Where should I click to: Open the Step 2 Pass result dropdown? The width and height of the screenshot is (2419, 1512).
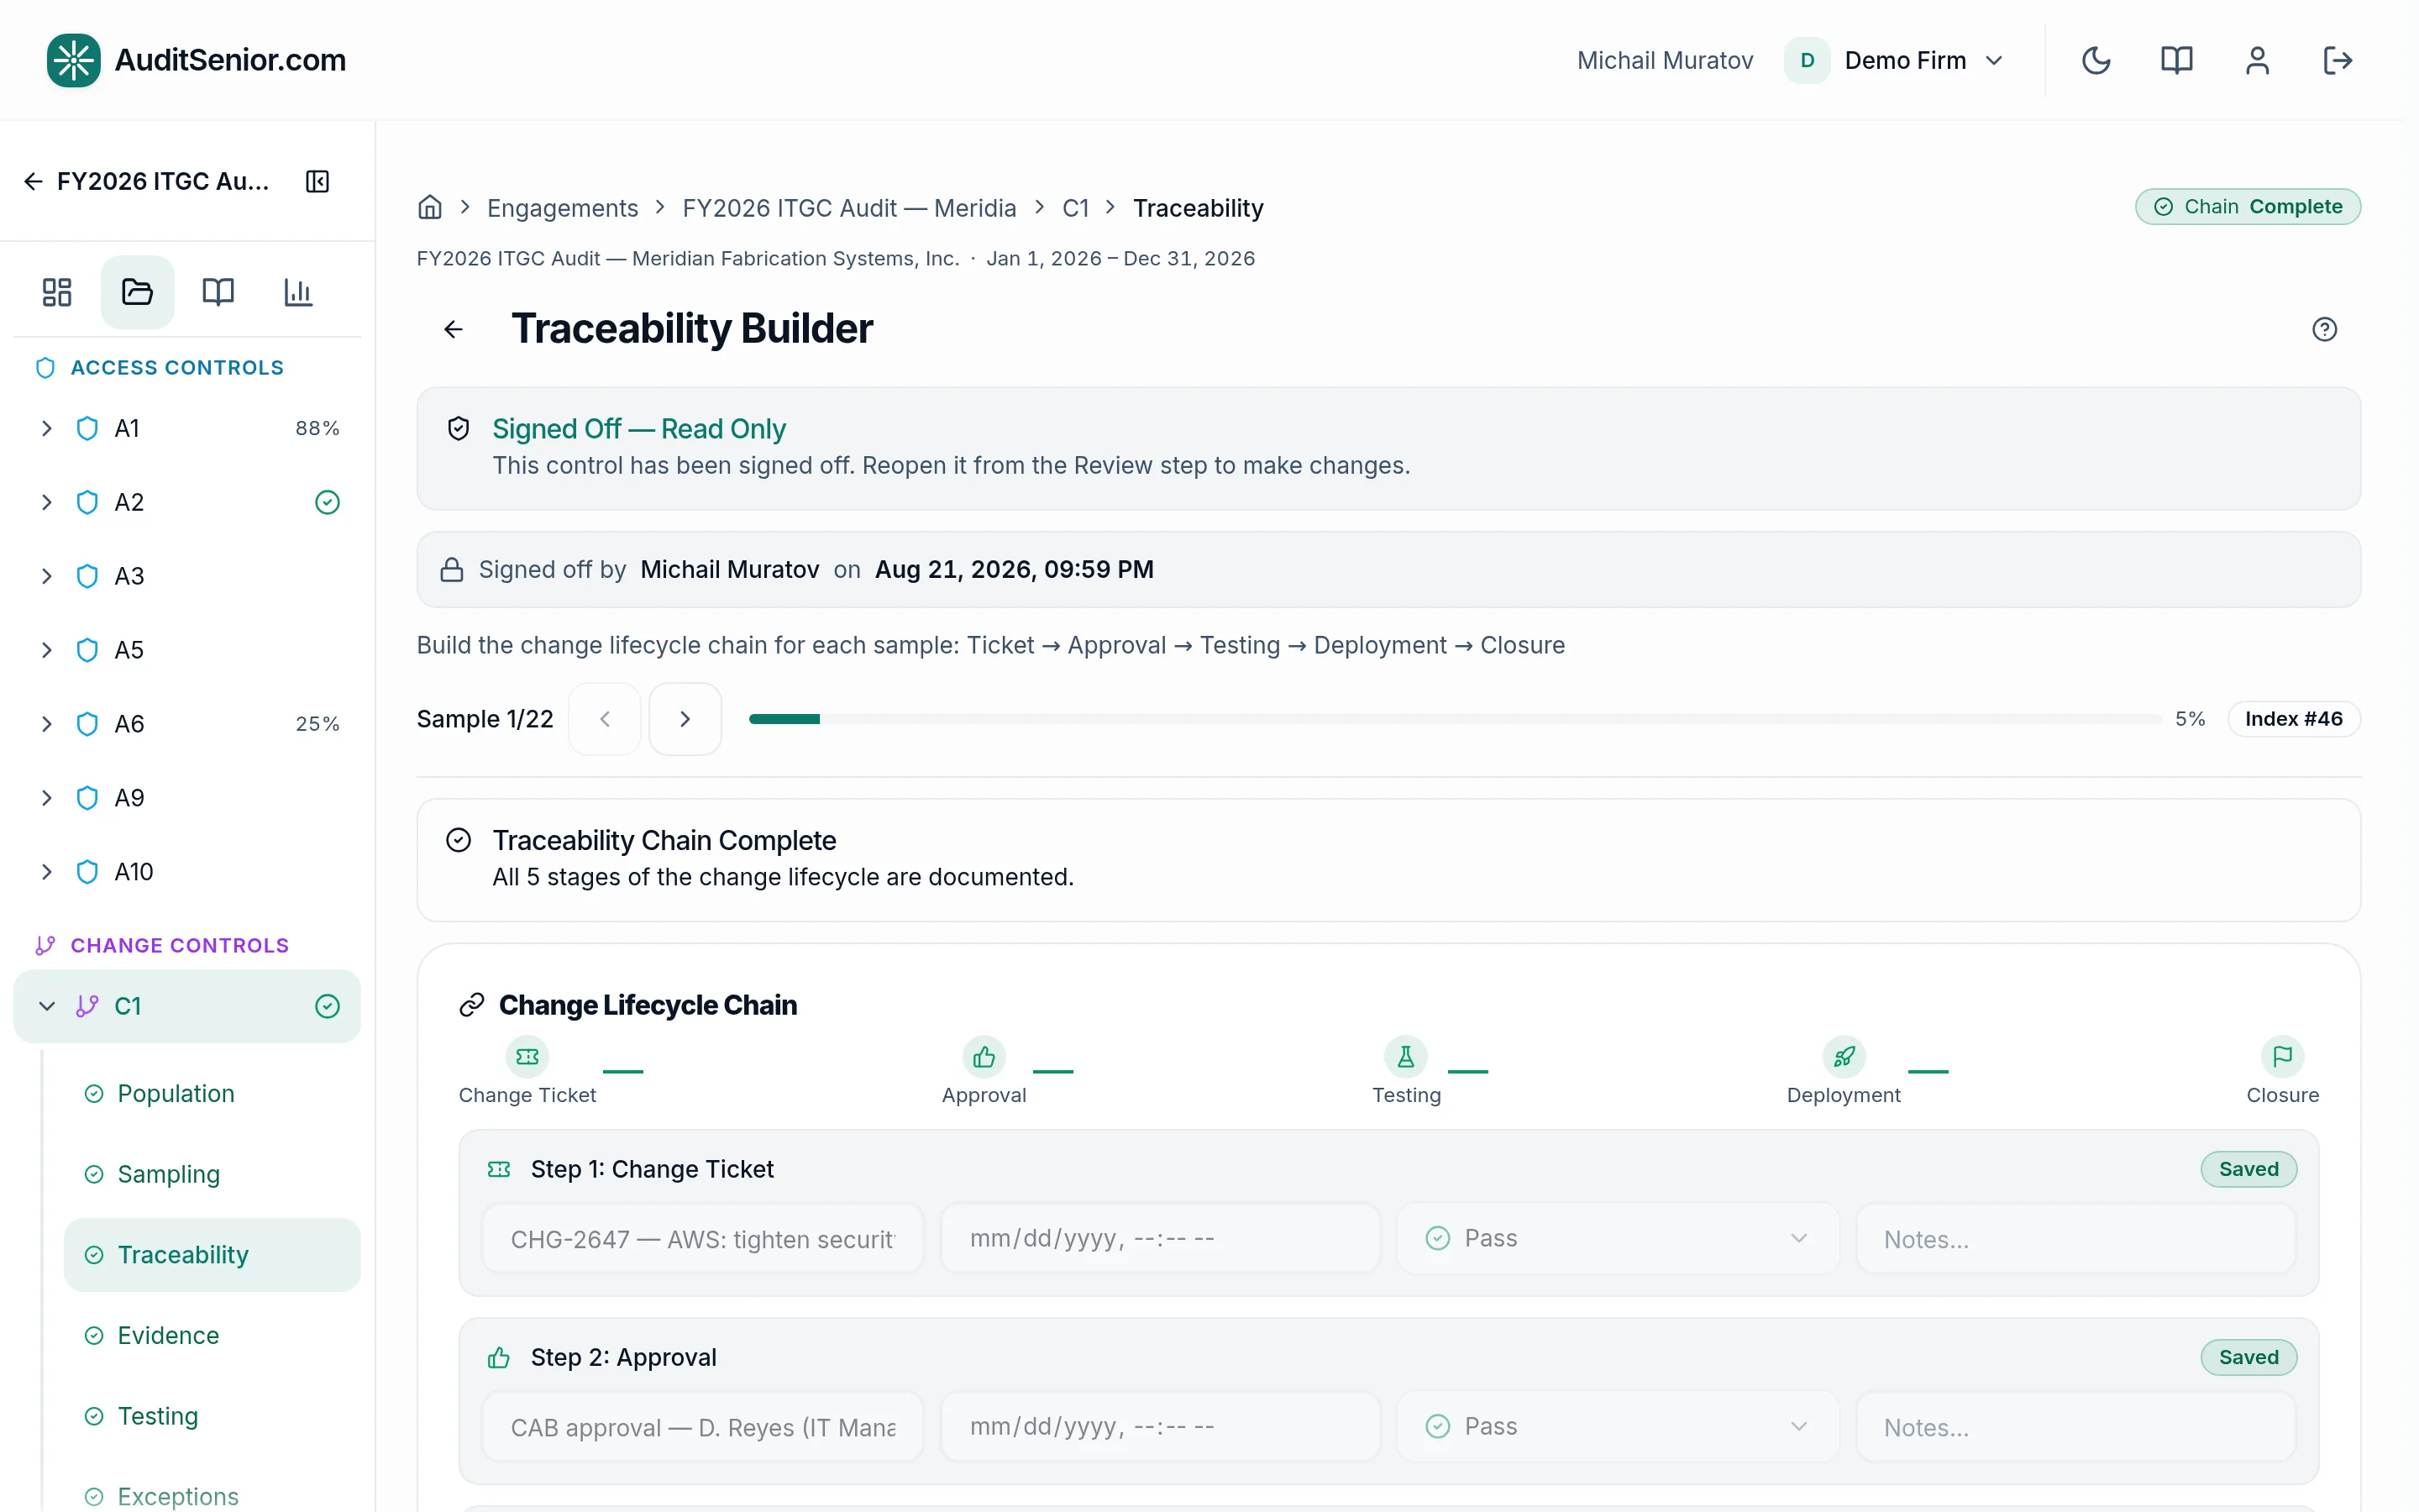1618,1427
